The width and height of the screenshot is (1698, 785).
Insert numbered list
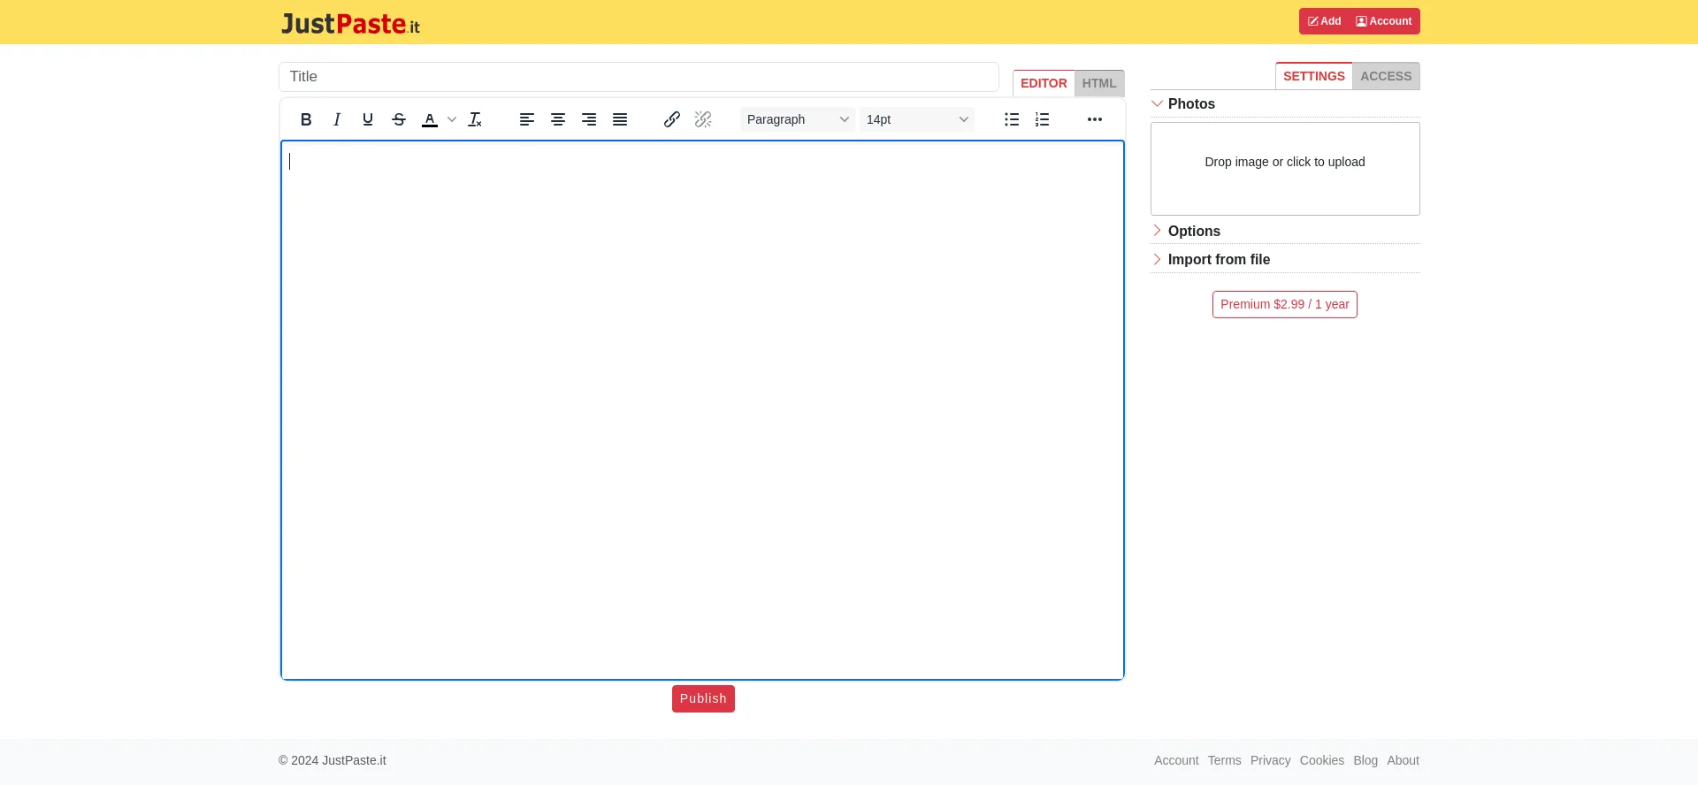click(x=1043, y=119)
